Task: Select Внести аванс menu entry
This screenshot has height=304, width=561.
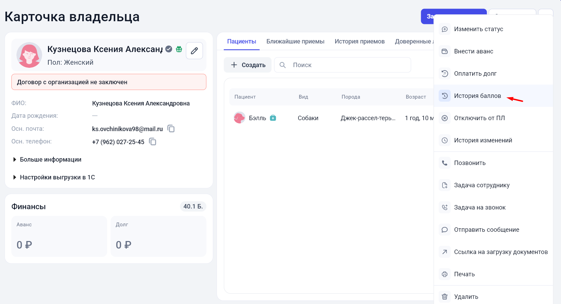Action: coord(493,51)
